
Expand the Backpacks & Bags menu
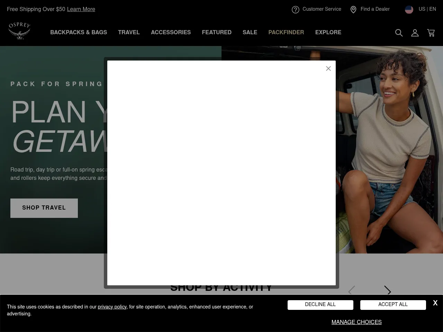79,33
